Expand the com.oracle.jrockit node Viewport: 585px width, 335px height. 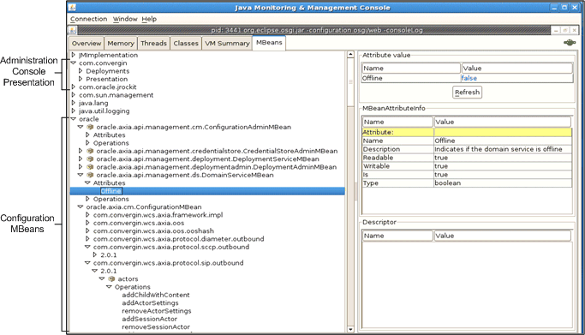point(74,87)
